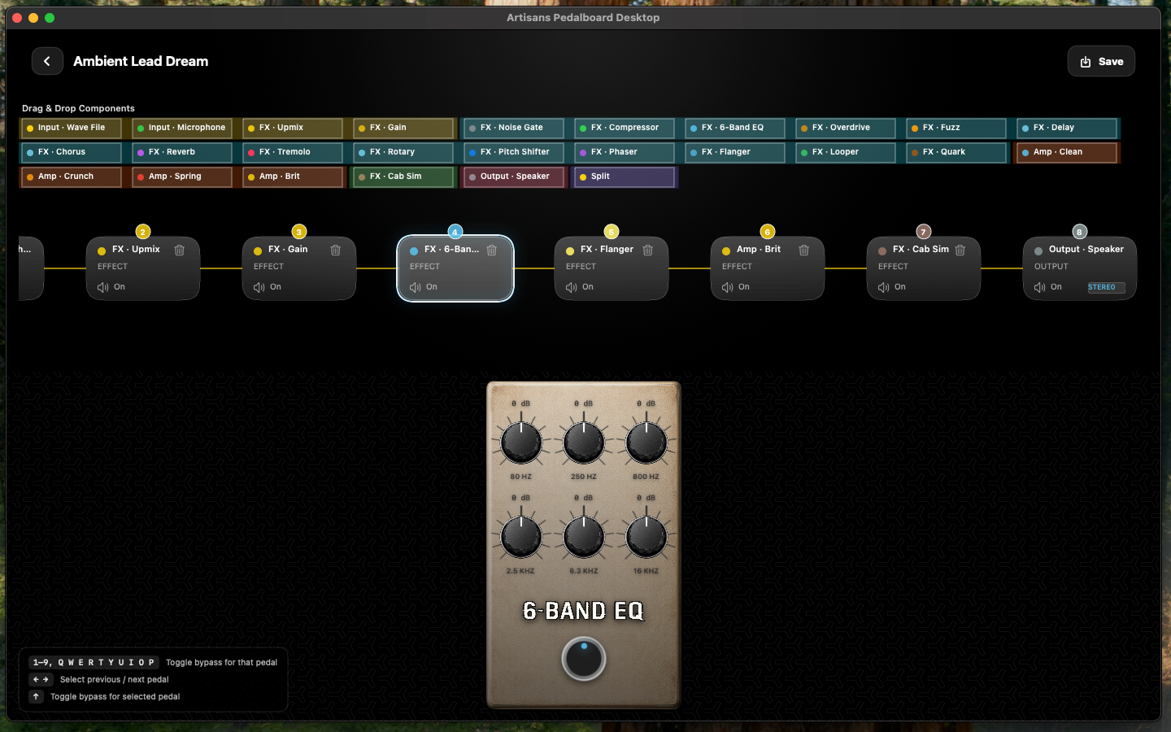The image size is (1171, 732).
Task: Select FX · Delay component
Action: pos(1067,128)
